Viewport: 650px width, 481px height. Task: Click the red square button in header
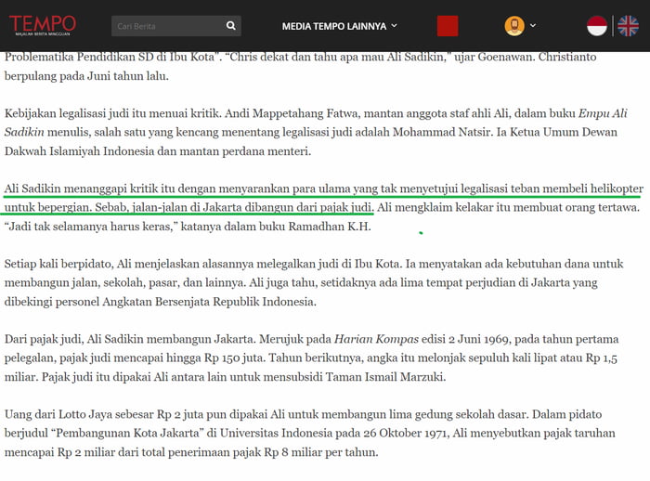click(448, 26)
